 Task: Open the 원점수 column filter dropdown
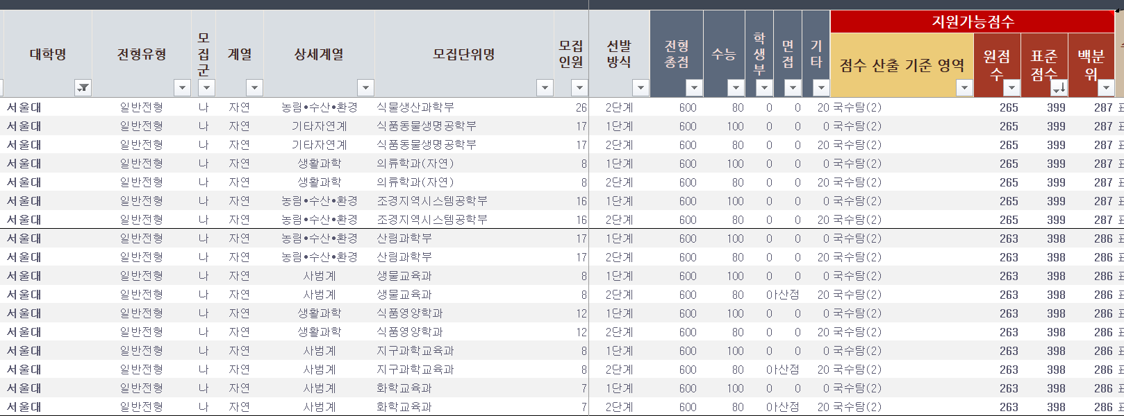tap(1011, 87)
